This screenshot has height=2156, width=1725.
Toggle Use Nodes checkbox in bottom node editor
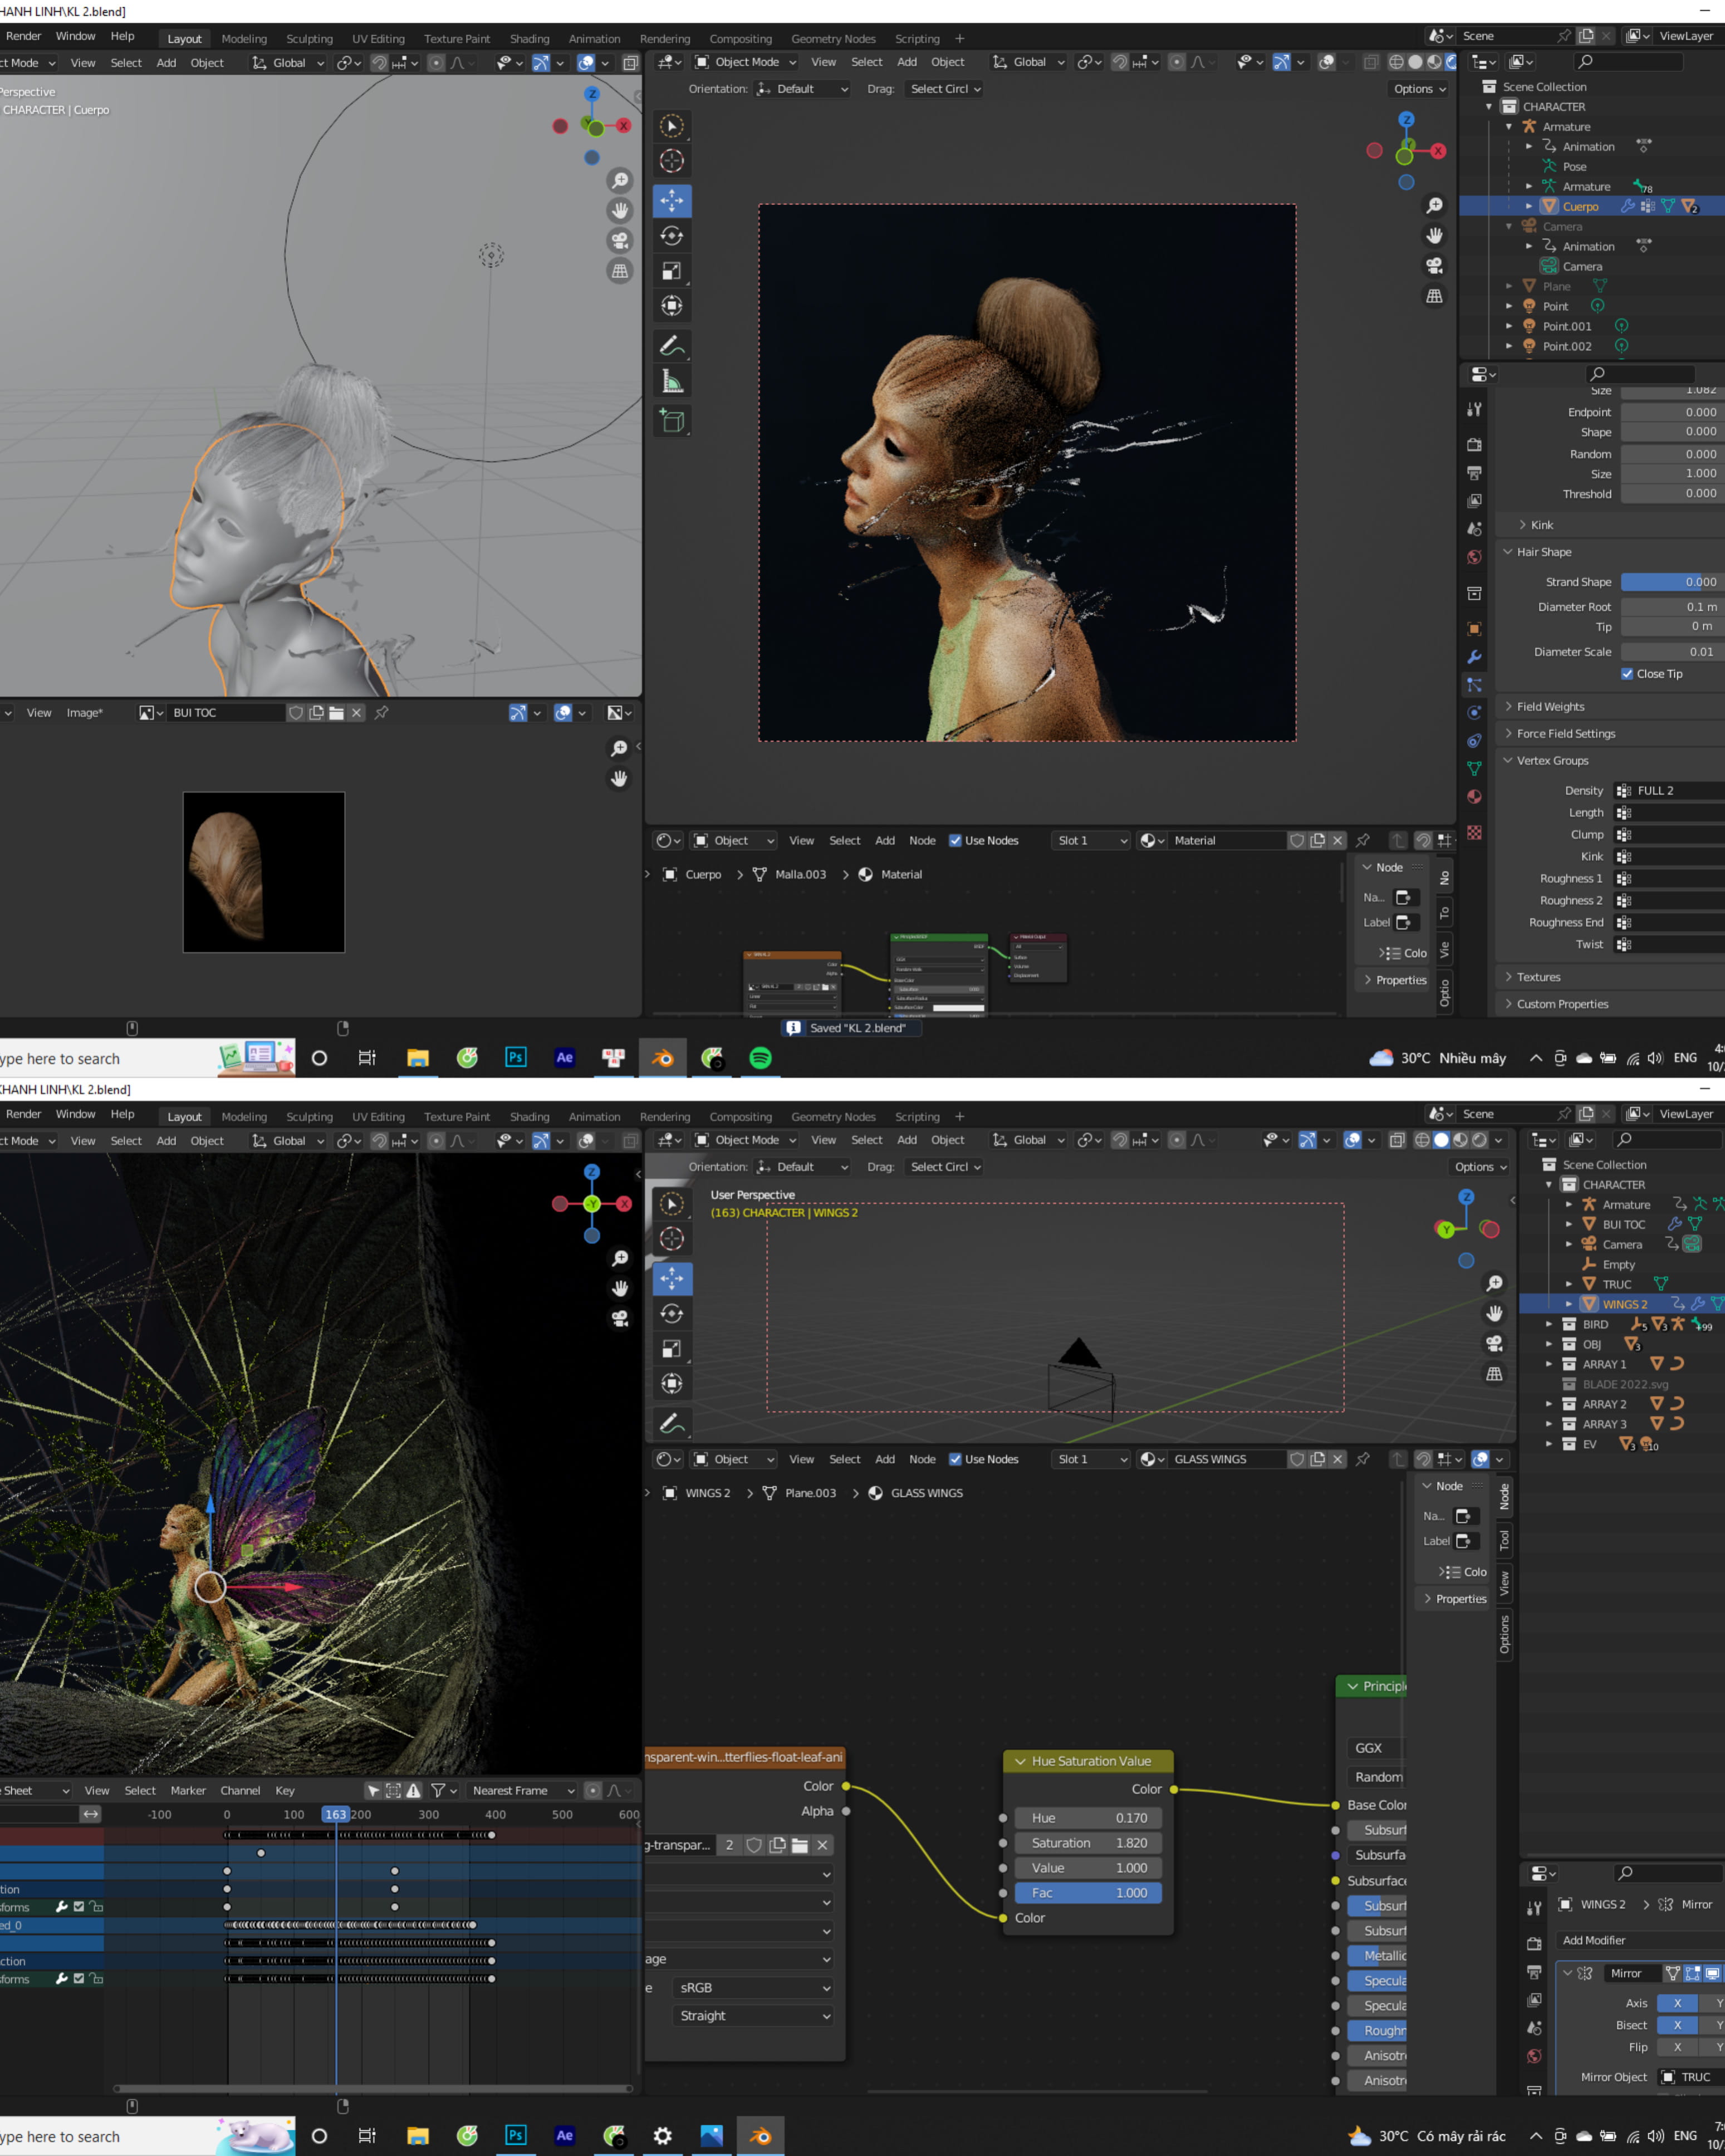pyautogui.click(x=955, y=1459)
